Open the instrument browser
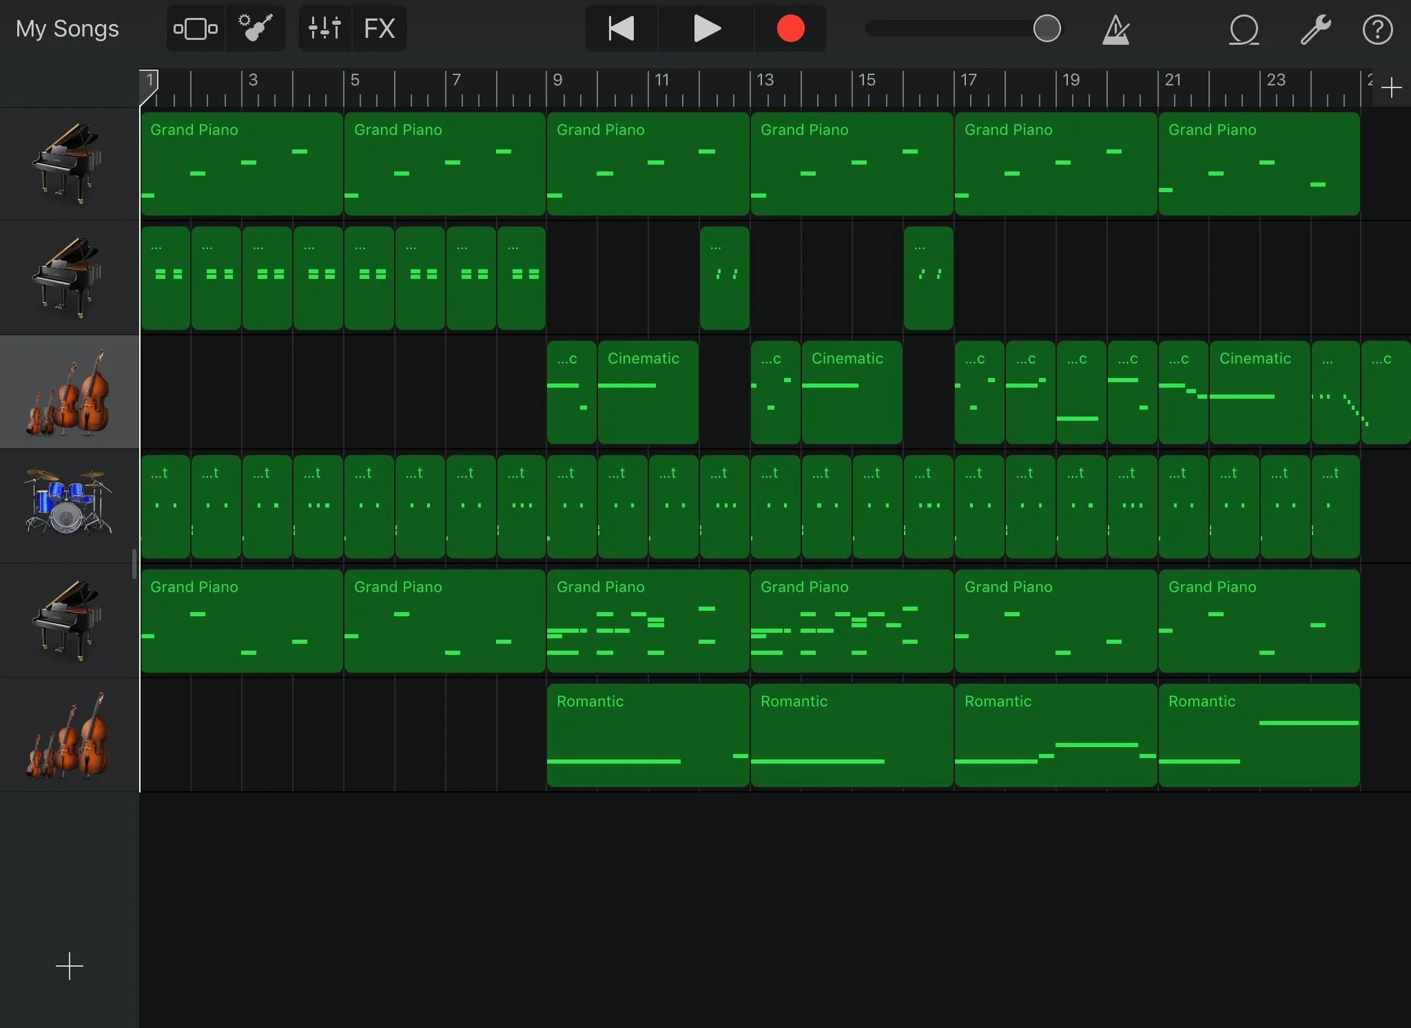Viewport: 1411px width, 1028px height. point(256,28)
